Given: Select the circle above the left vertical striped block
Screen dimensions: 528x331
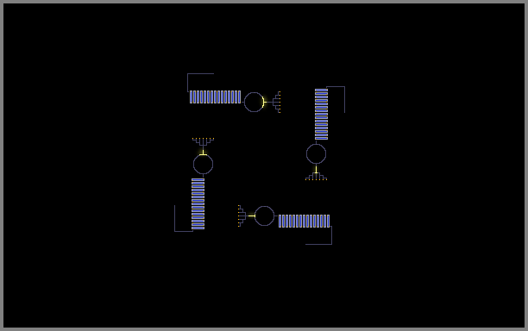Looking at the screenshot, I should (x=203, y=164).
